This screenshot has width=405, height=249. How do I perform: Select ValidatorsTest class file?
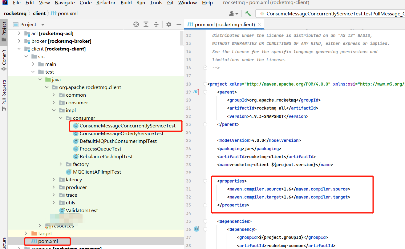click(x=79, y=210)
